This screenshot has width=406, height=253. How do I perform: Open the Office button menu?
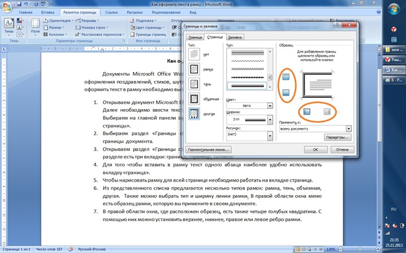[x=6, y=6]
